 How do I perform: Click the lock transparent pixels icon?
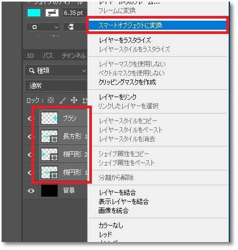pos(51,100)
